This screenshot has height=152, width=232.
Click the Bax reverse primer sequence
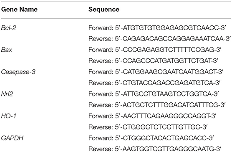[x=153, y=61]
